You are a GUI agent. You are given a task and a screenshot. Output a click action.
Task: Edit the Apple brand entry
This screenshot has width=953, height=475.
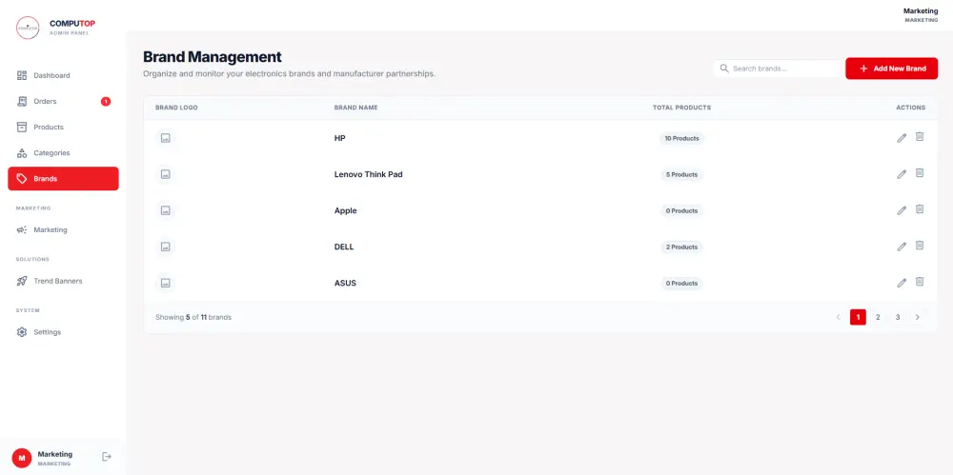point(902,210)
